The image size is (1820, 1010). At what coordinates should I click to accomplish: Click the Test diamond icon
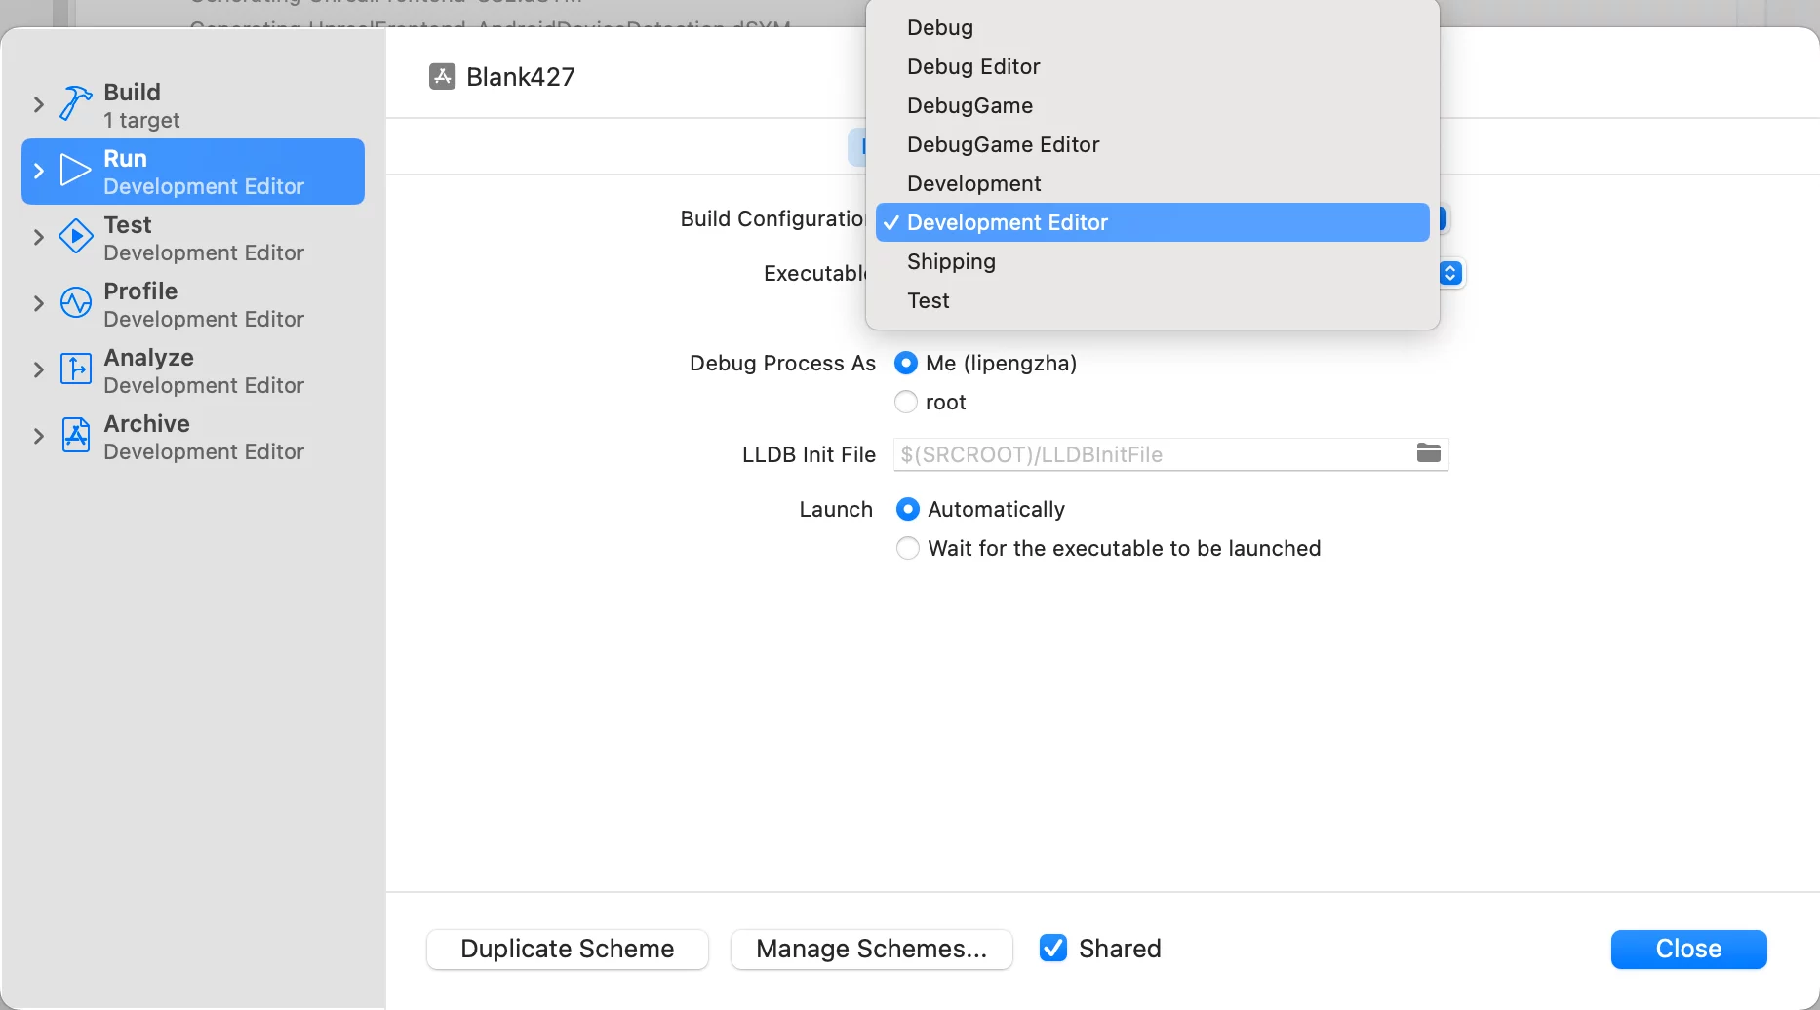75,237
